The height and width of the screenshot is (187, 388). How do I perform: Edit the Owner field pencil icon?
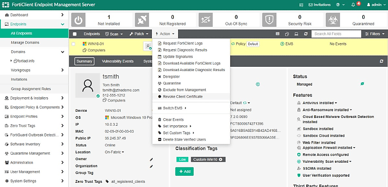pos(151,159)
